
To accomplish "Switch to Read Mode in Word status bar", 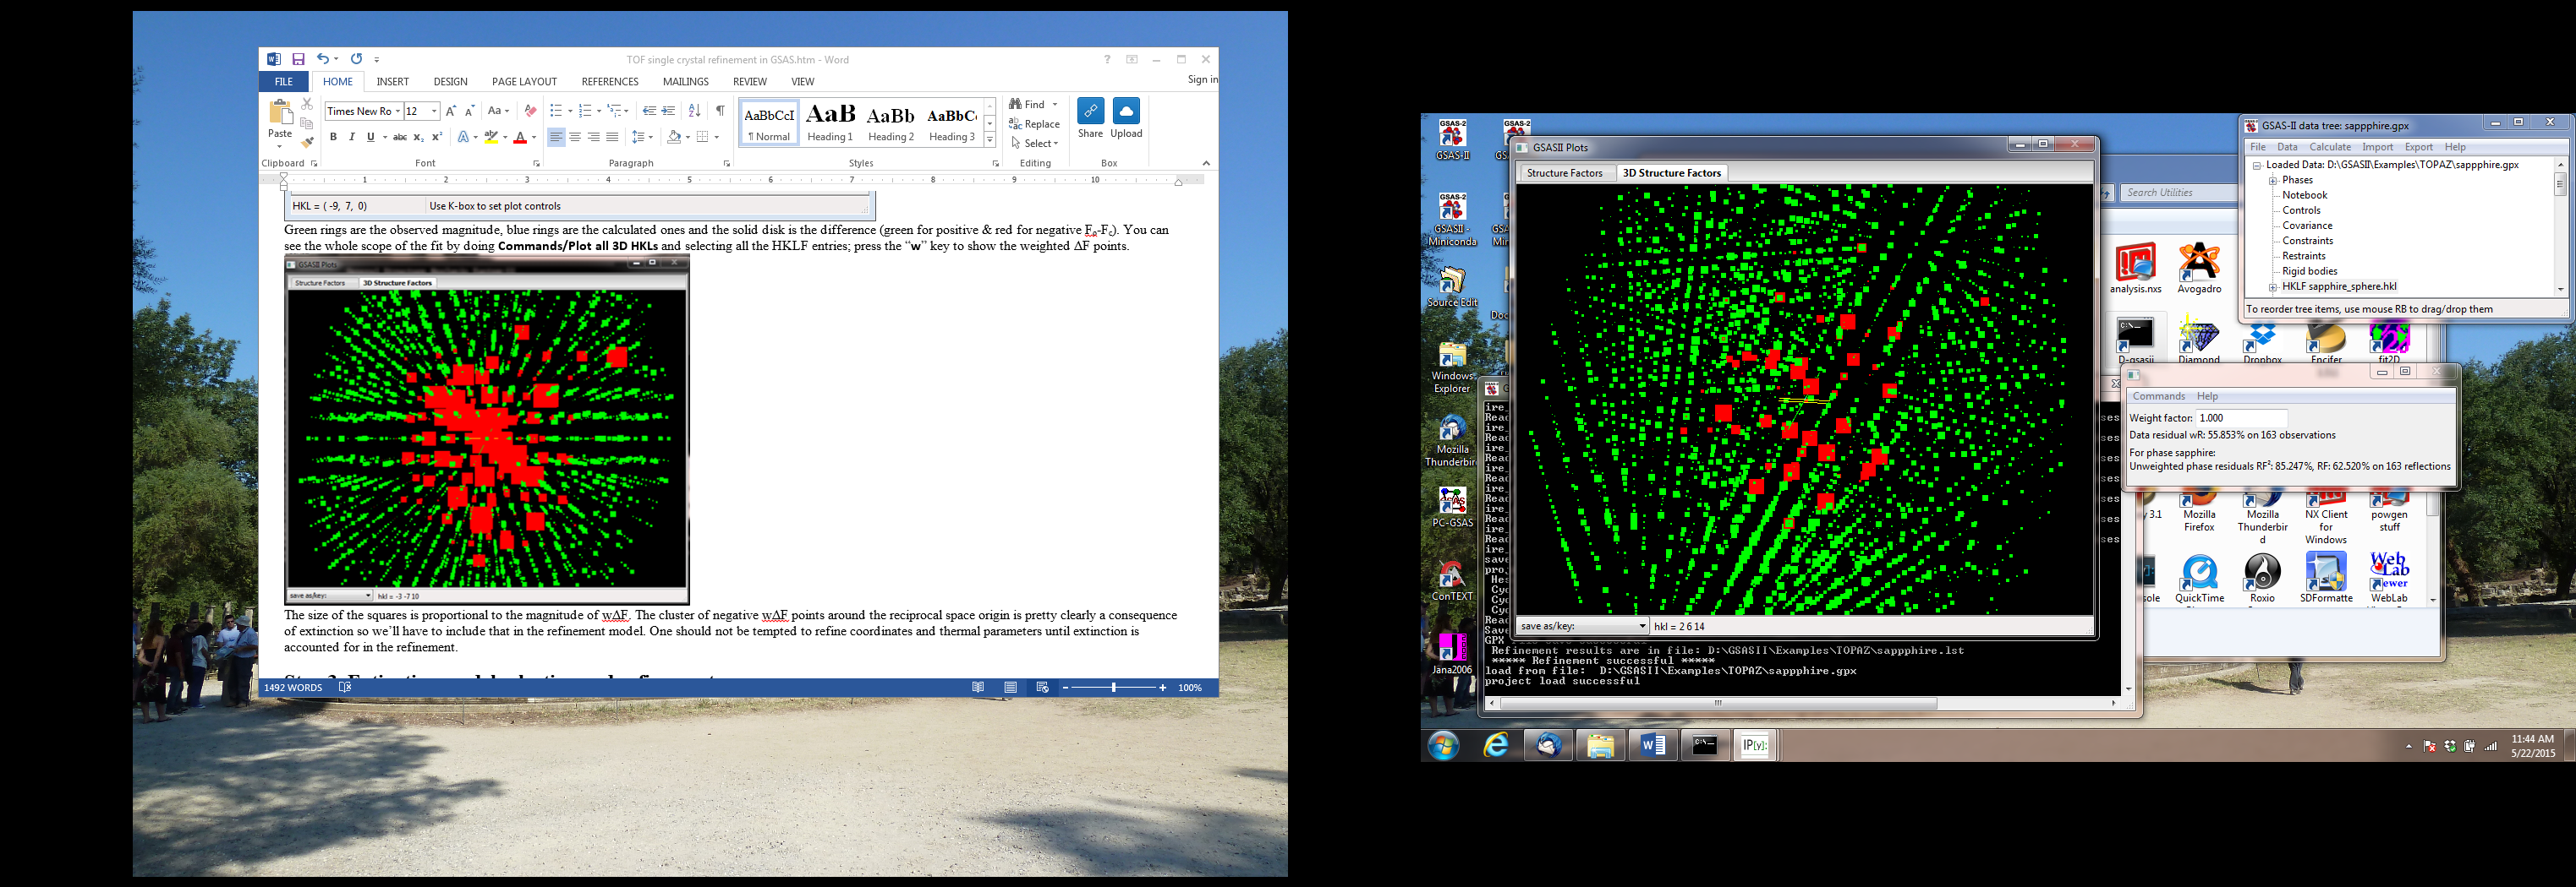I will click(978, 688).
